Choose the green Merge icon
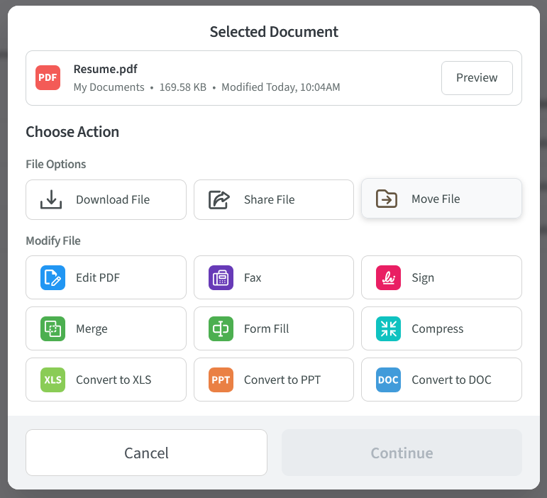547x498 pixels. [53, 329]
